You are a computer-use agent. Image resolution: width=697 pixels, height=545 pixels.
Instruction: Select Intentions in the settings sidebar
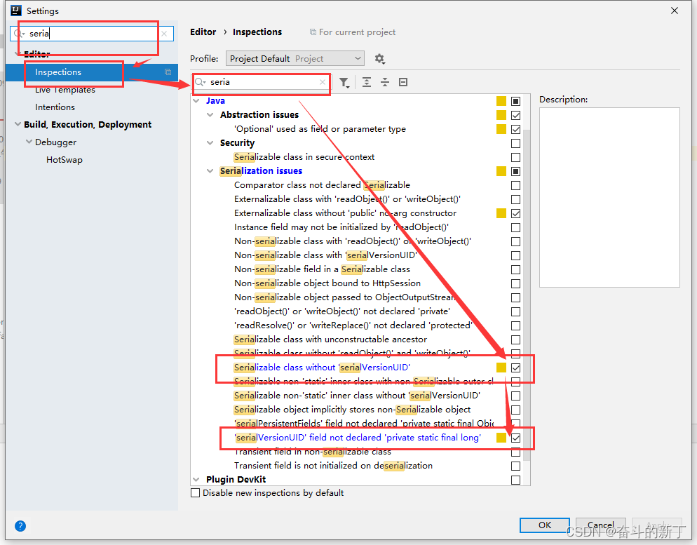coord(55,107)
